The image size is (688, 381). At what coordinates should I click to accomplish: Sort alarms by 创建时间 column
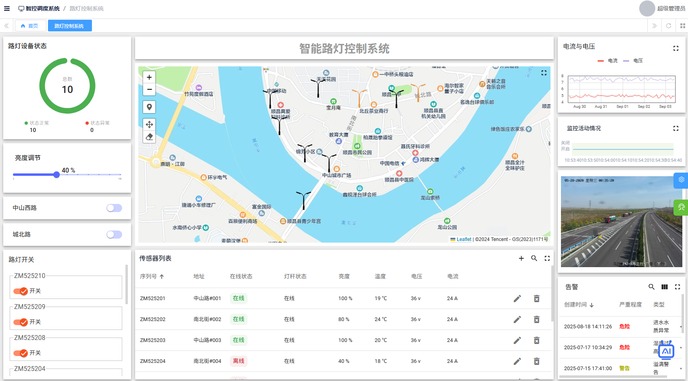pos(579,305)
